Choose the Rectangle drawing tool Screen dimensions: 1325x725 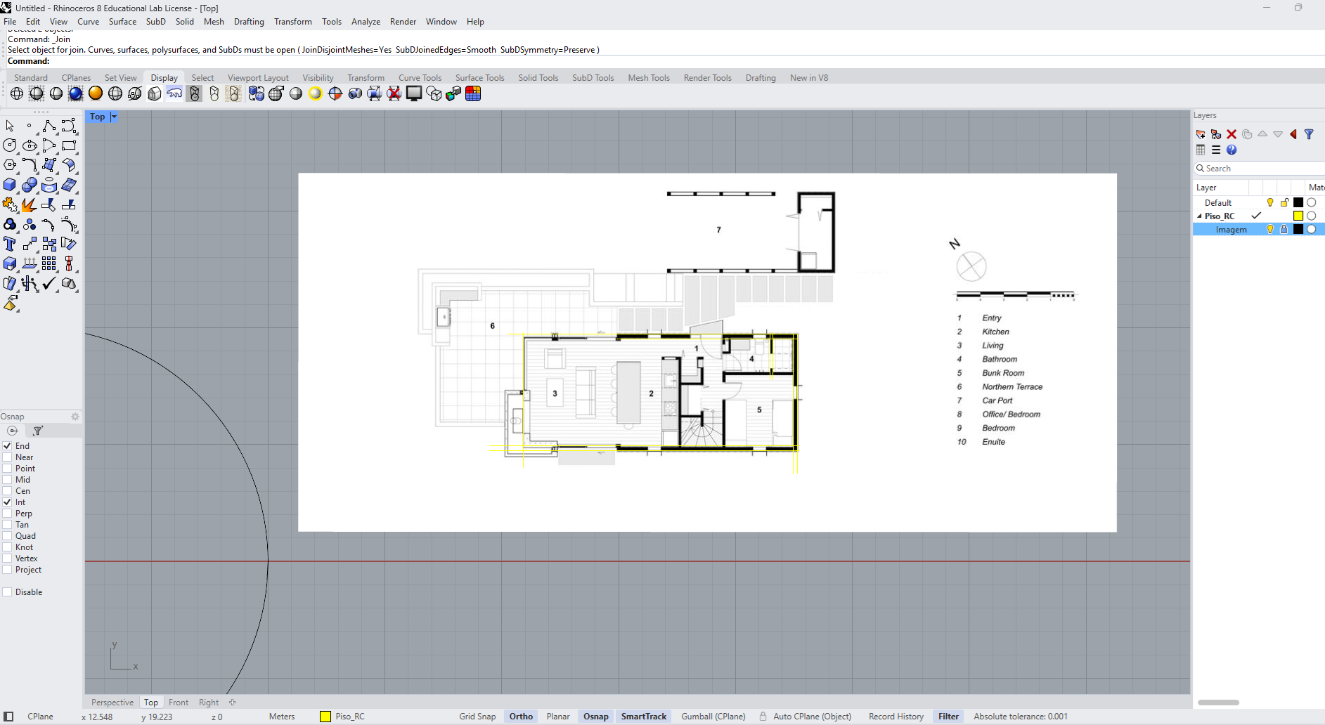coord(69,146)
